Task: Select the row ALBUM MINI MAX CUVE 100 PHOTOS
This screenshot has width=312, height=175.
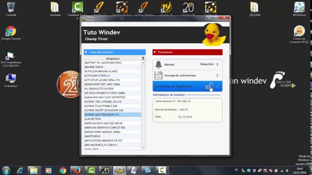Action: (x=113, y=98)
